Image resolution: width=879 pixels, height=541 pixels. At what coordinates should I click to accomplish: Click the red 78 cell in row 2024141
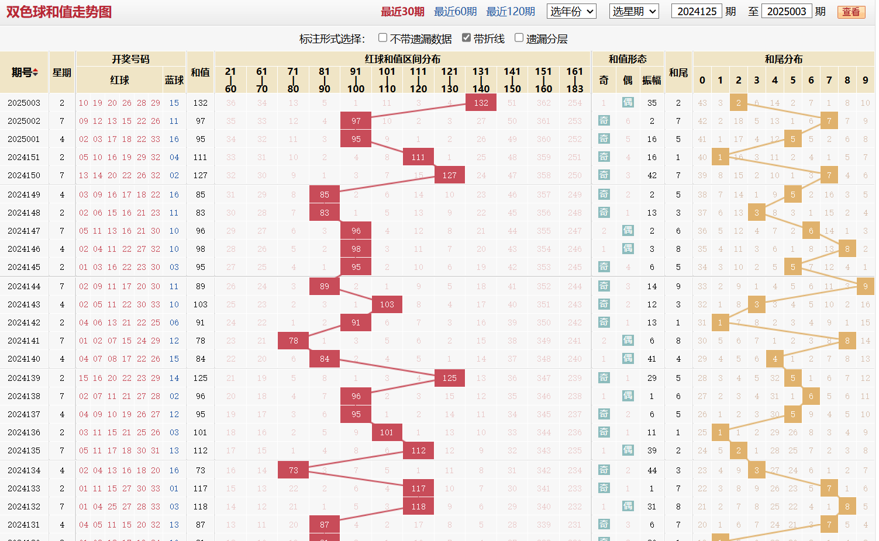click(x=293, y=341)
